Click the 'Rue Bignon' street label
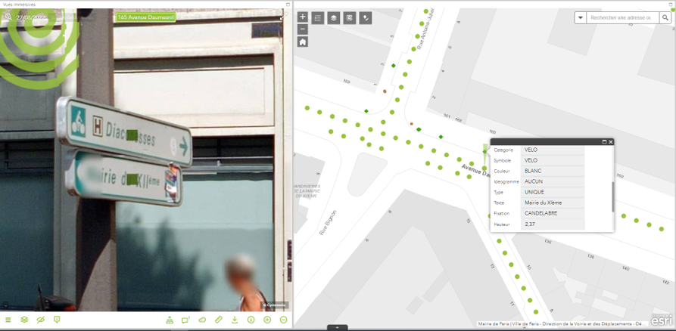 327,222
